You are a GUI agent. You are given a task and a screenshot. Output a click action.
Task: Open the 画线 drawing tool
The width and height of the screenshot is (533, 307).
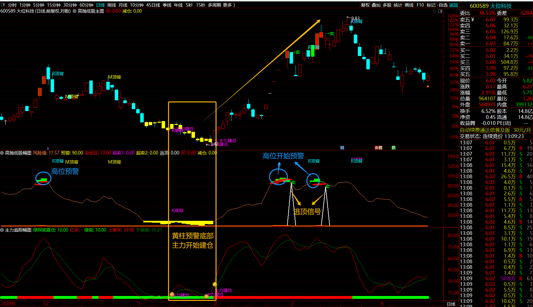tap(409, 5)
